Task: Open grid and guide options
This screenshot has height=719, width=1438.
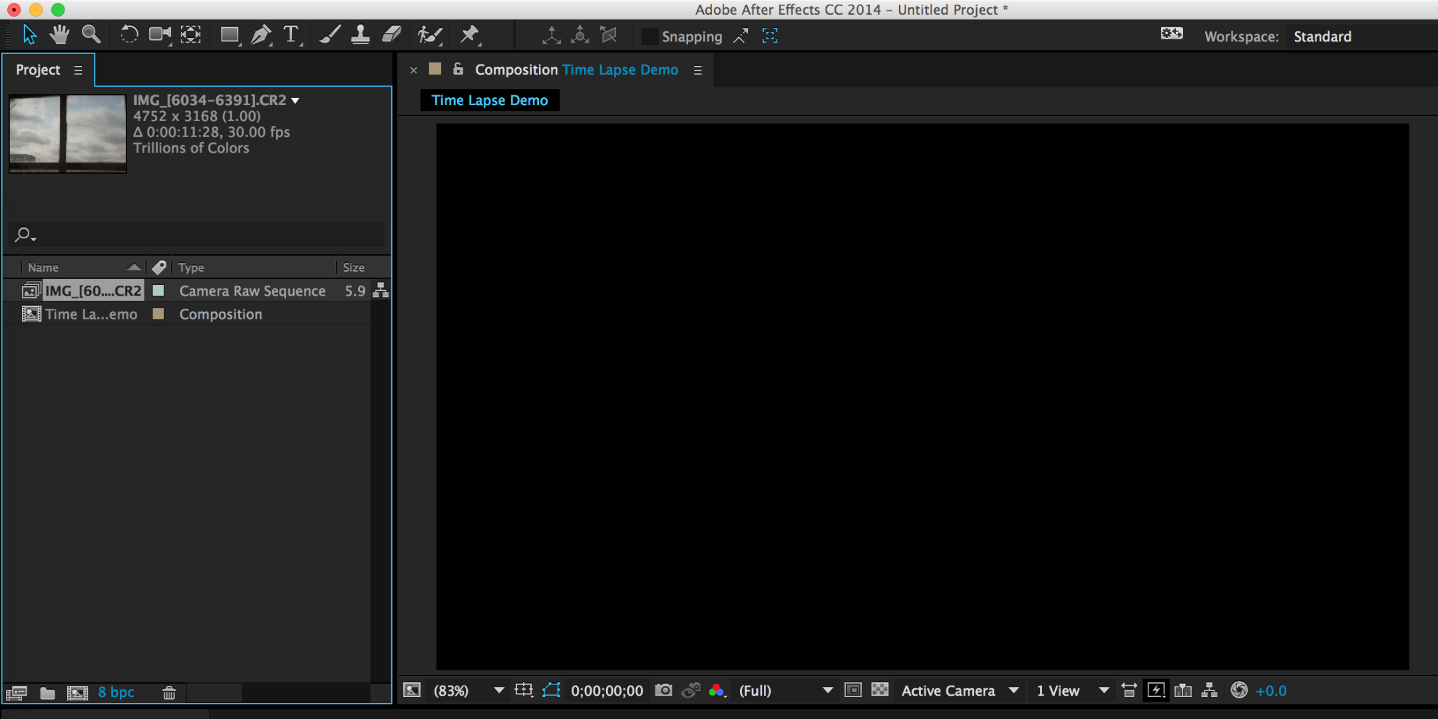Action: (524, 690)
